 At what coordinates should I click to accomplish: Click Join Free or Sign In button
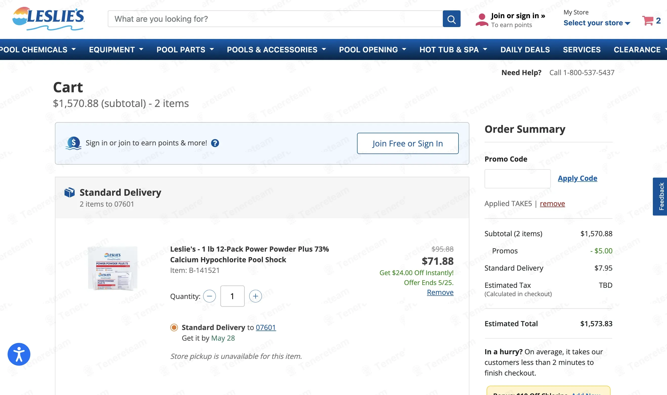408,143
